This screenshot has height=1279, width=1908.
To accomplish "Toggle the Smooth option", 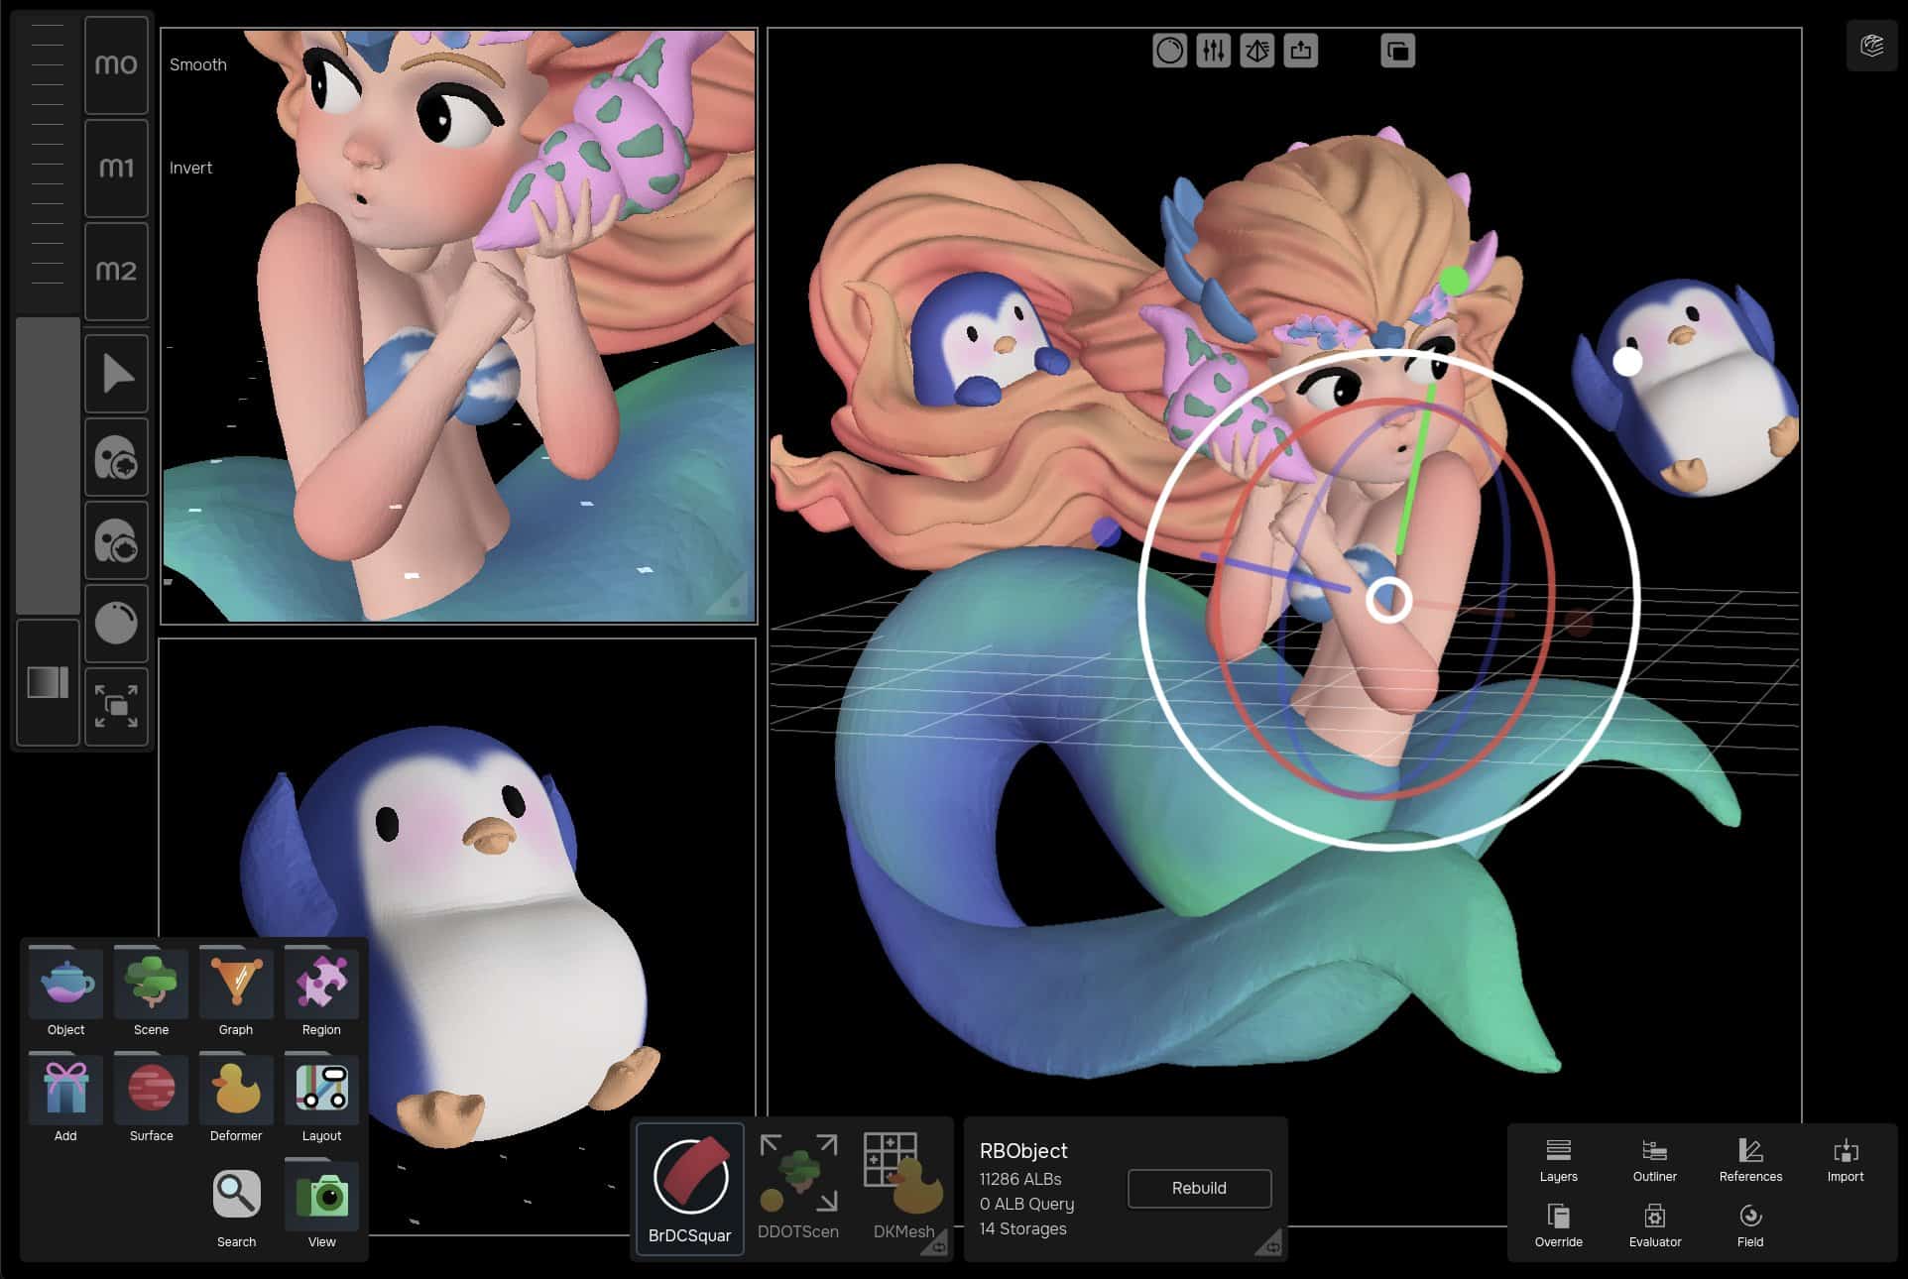I will point(198,64).
